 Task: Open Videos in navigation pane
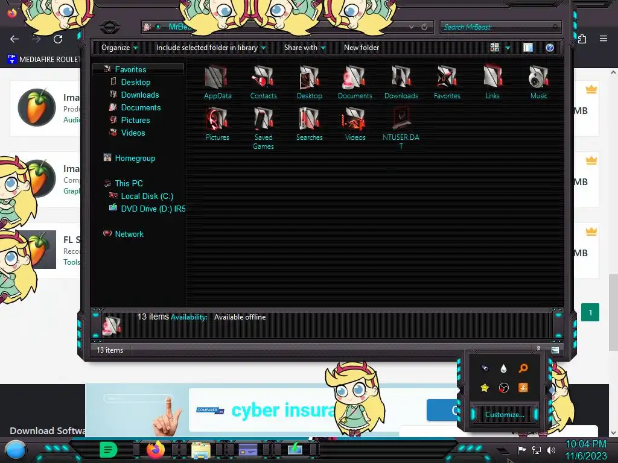(133, 133)
